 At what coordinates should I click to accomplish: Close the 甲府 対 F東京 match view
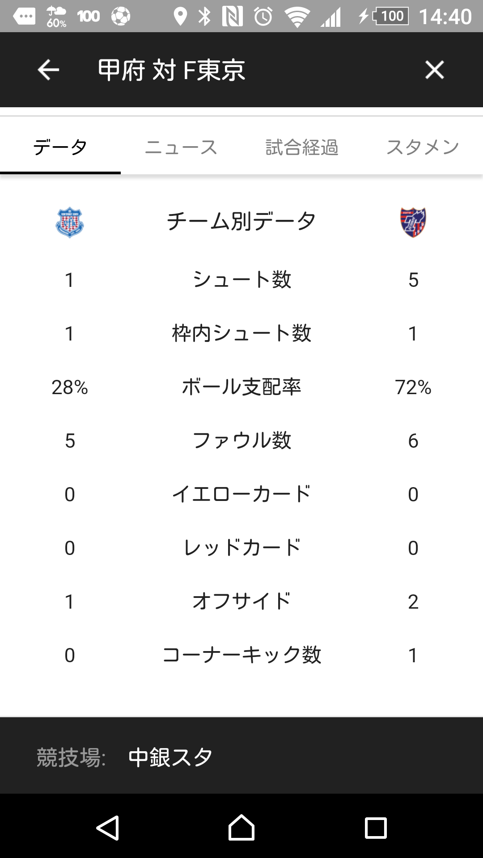pyautogui.click(x=434, y=70)
